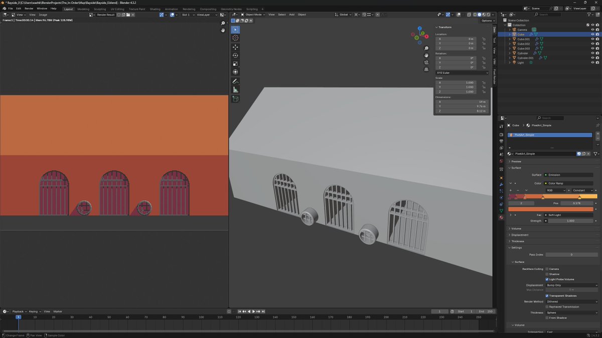602x338 pixels.
Task: Enable the Raytraced Transmission checkbox
Action: pyautogui.click(x=547, y=307)
